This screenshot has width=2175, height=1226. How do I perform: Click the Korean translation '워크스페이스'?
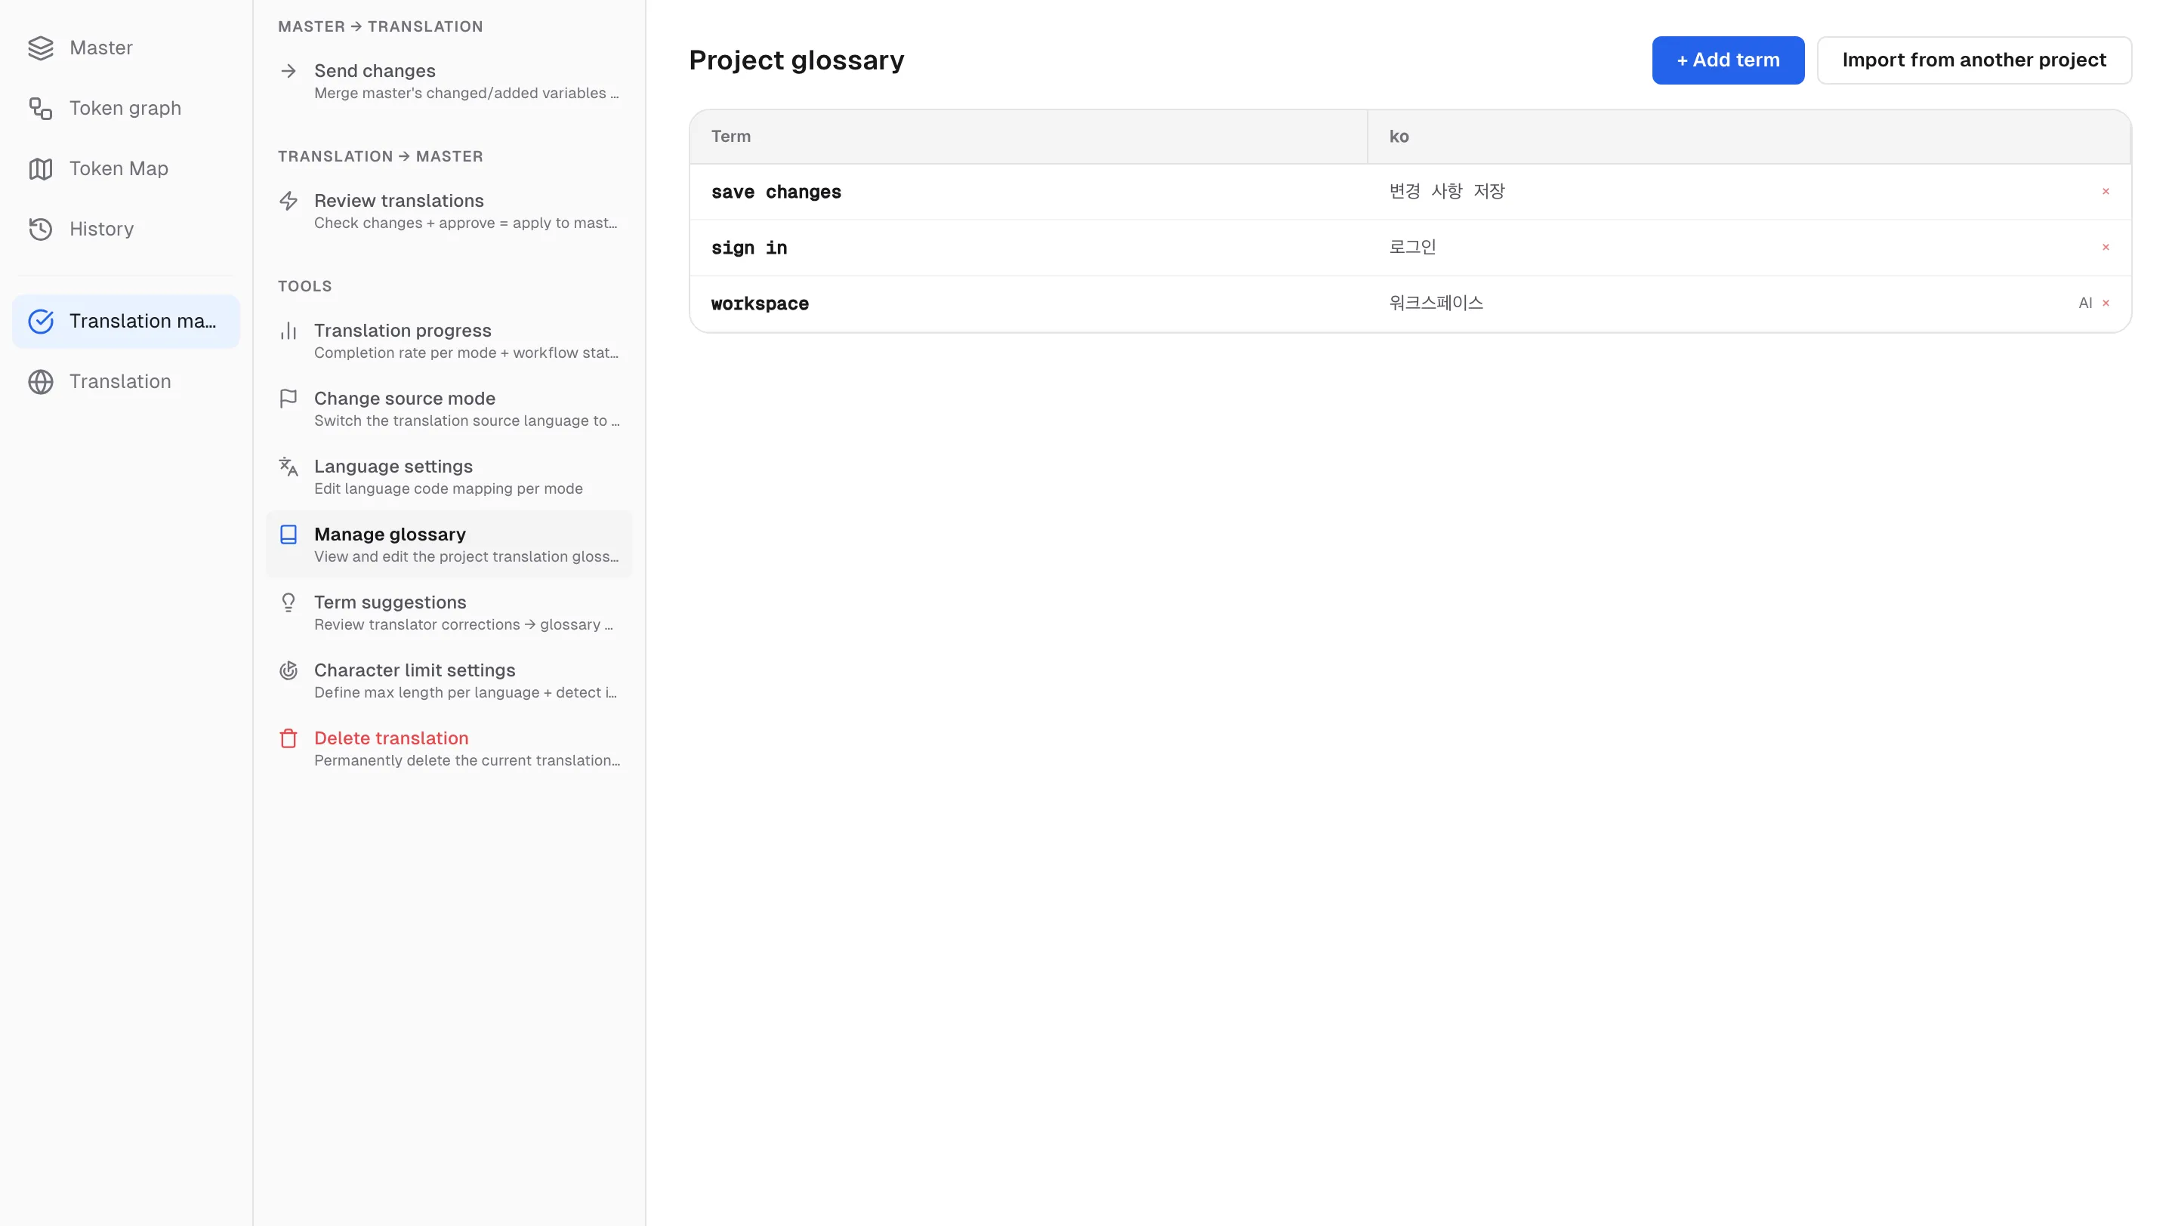(x=1436, y=303)
